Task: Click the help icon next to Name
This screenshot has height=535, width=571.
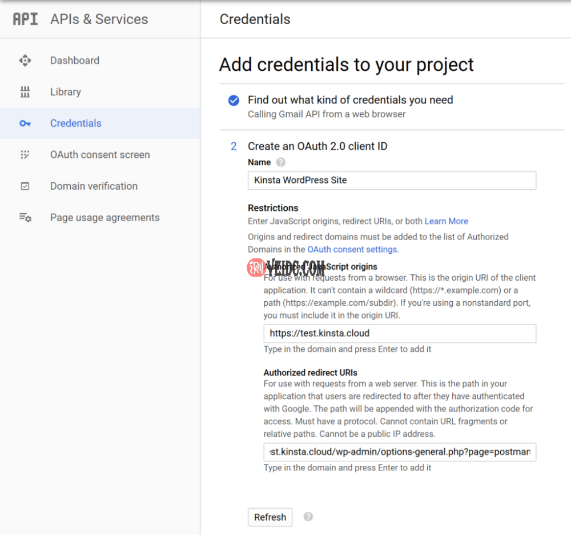Action: [x=280, y=162]
